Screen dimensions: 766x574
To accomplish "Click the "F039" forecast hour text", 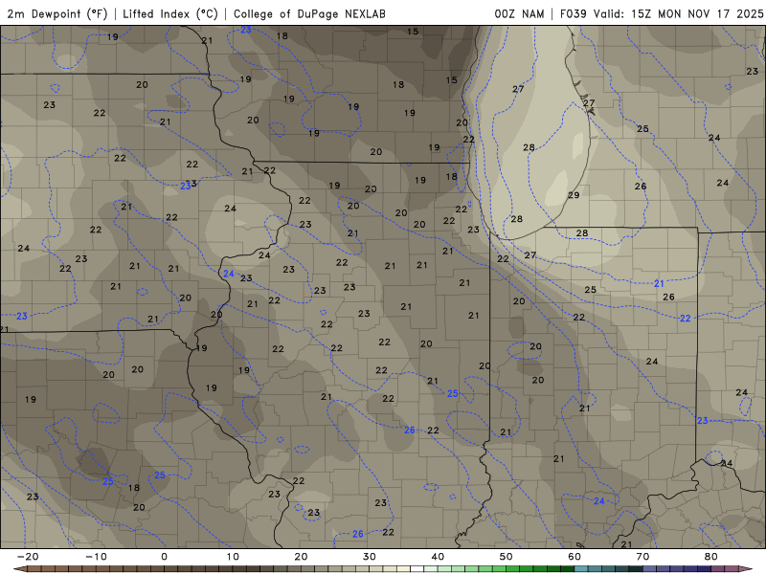I will click(574, 13).
